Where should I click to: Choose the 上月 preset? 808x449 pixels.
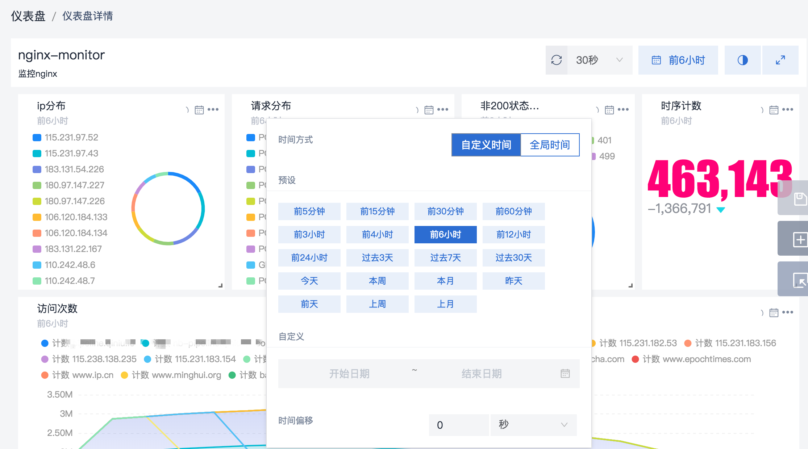pyautogui.click(x=446, y=304)
